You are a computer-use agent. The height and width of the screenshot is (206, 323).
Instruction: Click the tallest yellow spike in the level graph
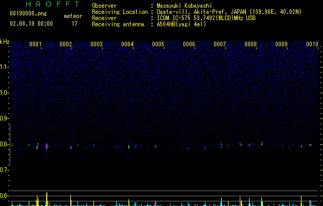[x=47, y=199]
